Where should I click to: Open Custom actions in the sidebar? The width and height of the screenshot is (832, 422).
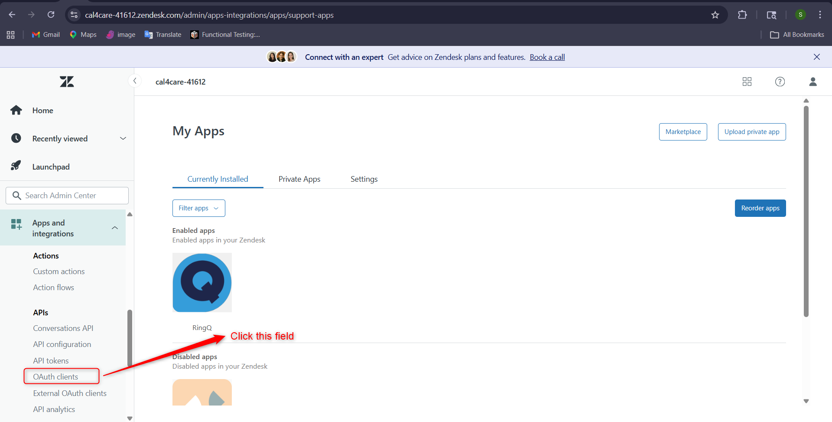(x=59, y=272)
